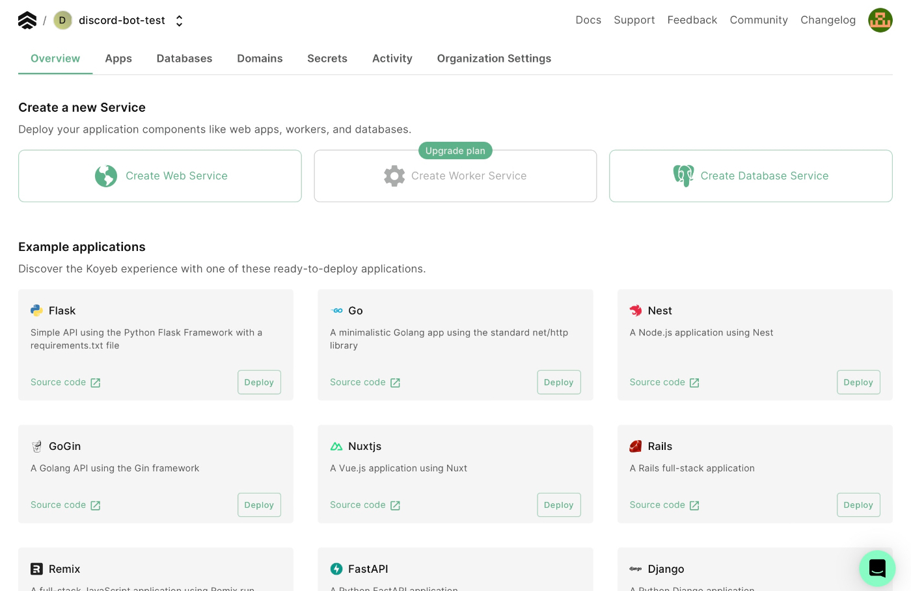911x591 pixels.
Task: Click the Create a new Service heading
Action: pyautogui.click(x=82, y=108)
